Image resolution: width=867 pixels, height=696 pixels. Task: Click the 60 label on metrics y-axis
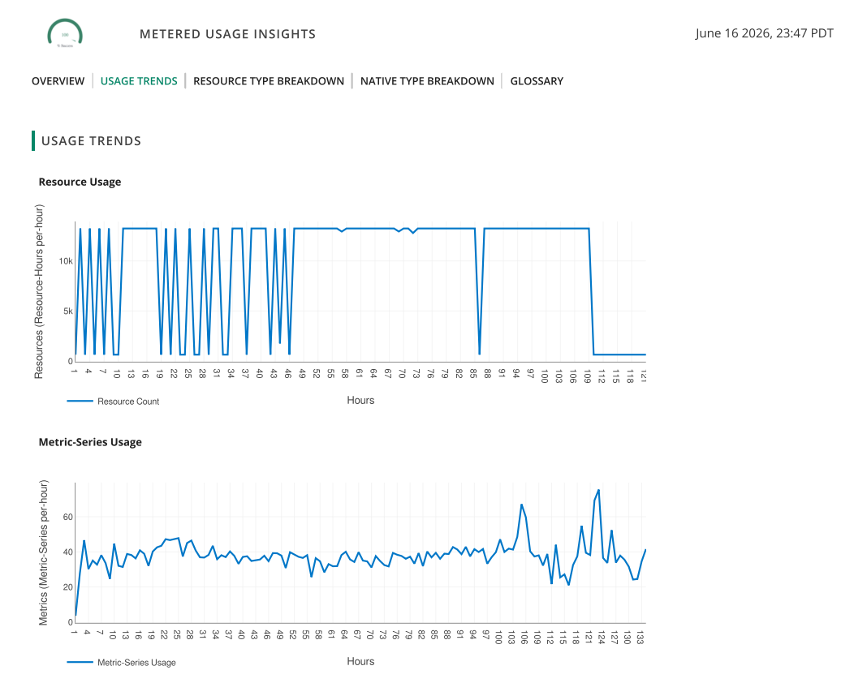coord(68,517)
